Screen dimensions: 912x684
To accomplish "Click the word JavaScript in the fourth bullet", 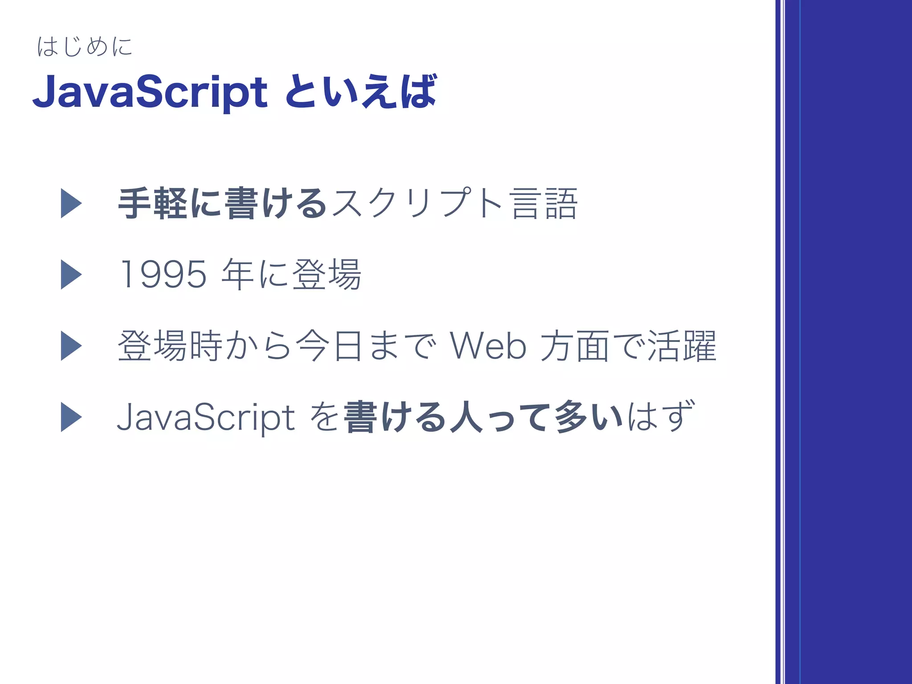I will (x=206, y=417).
